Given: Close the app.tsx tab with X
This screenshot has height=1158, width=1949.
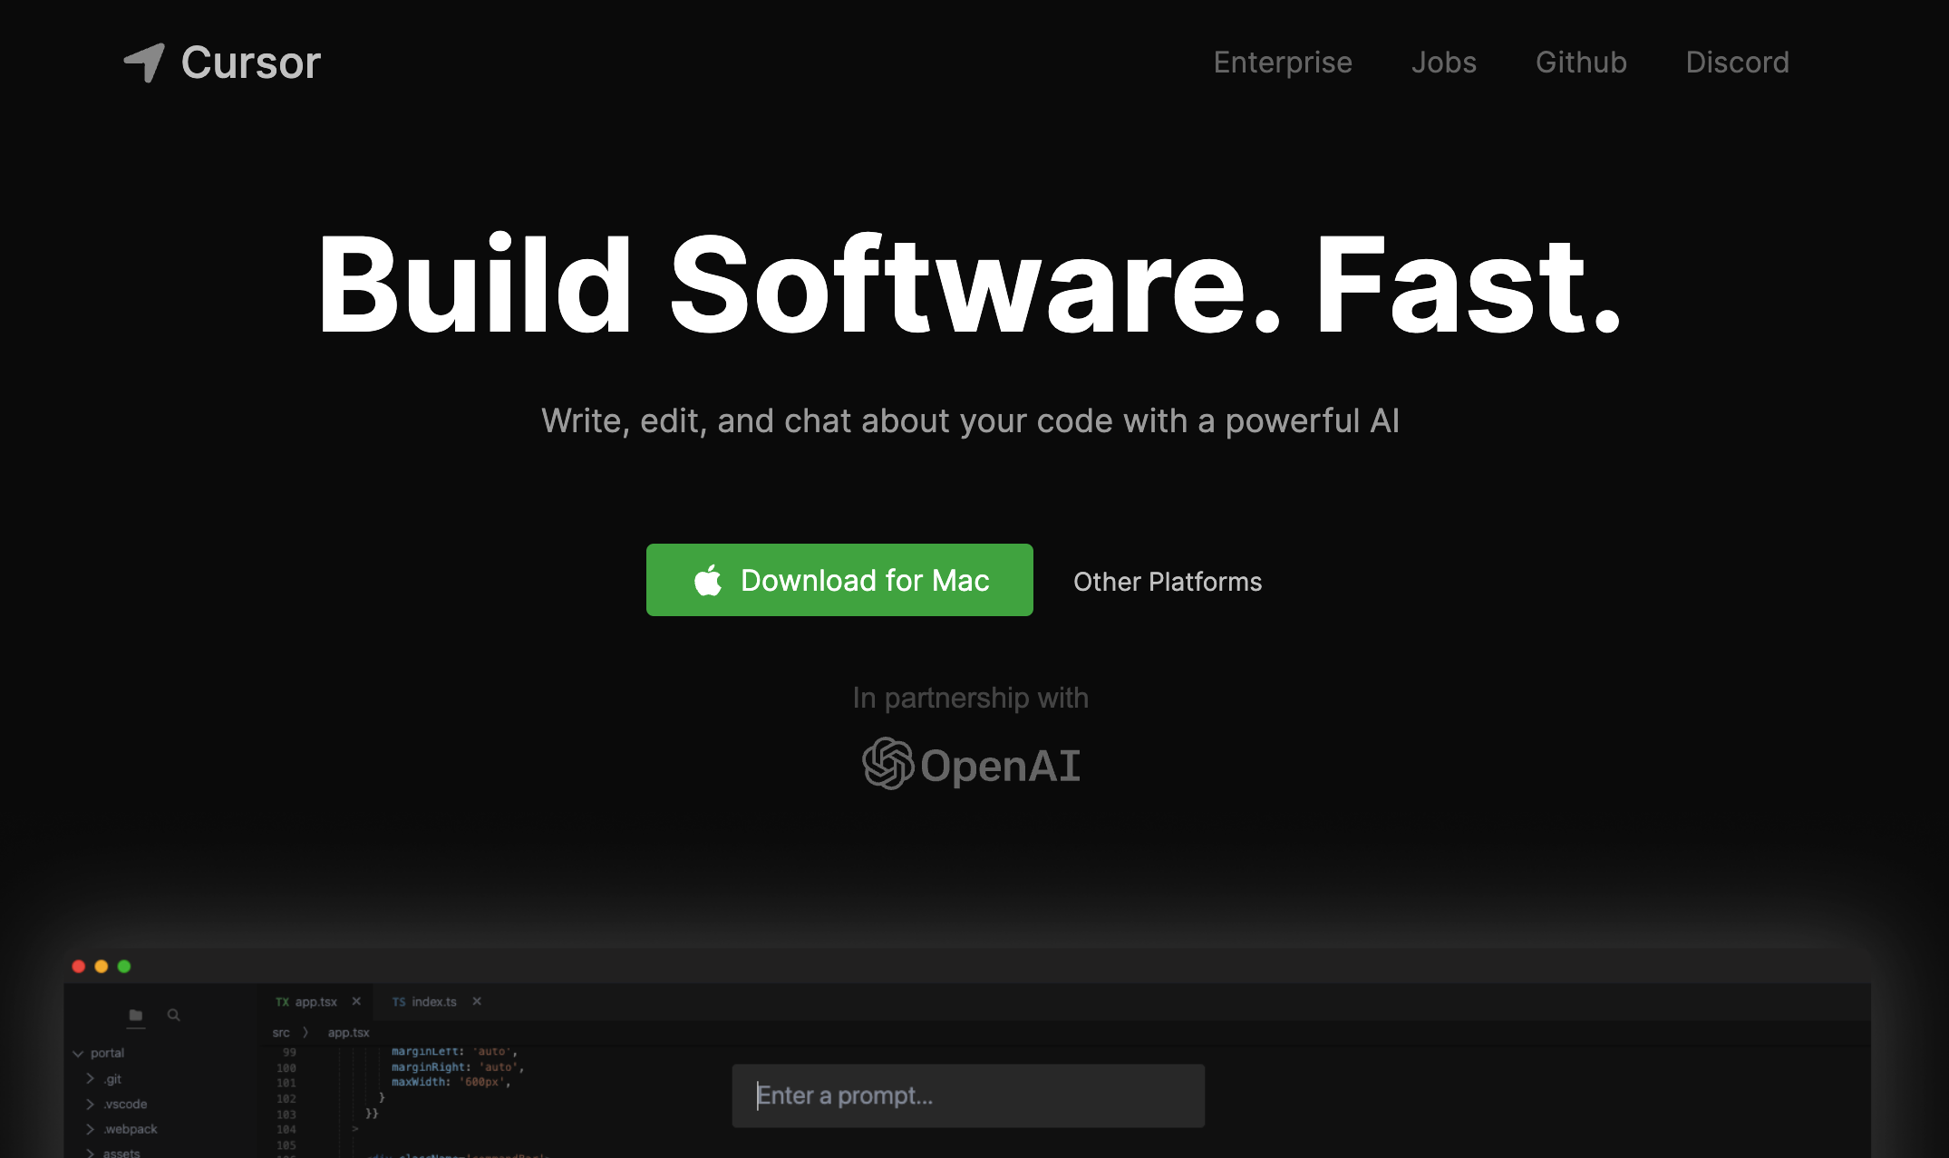Looking at the screenshot, I should point(356,1001).
